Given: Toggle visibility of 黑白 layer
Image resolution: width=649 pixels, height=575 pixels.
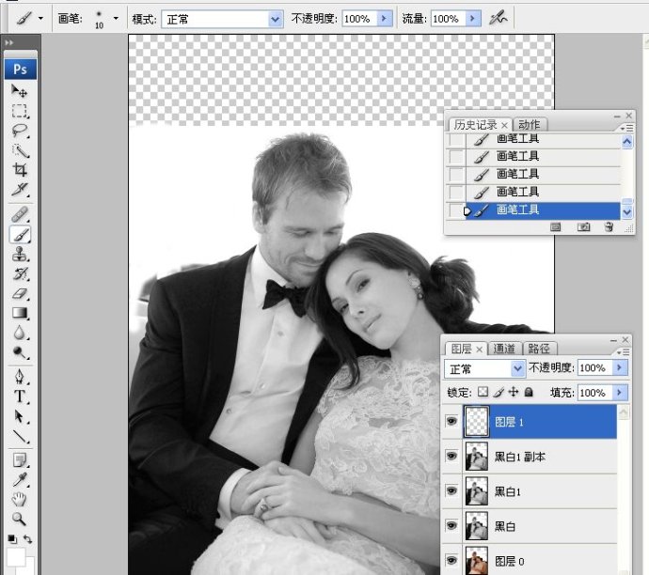Looking at the screenshot, I should [x=451, y=525].
